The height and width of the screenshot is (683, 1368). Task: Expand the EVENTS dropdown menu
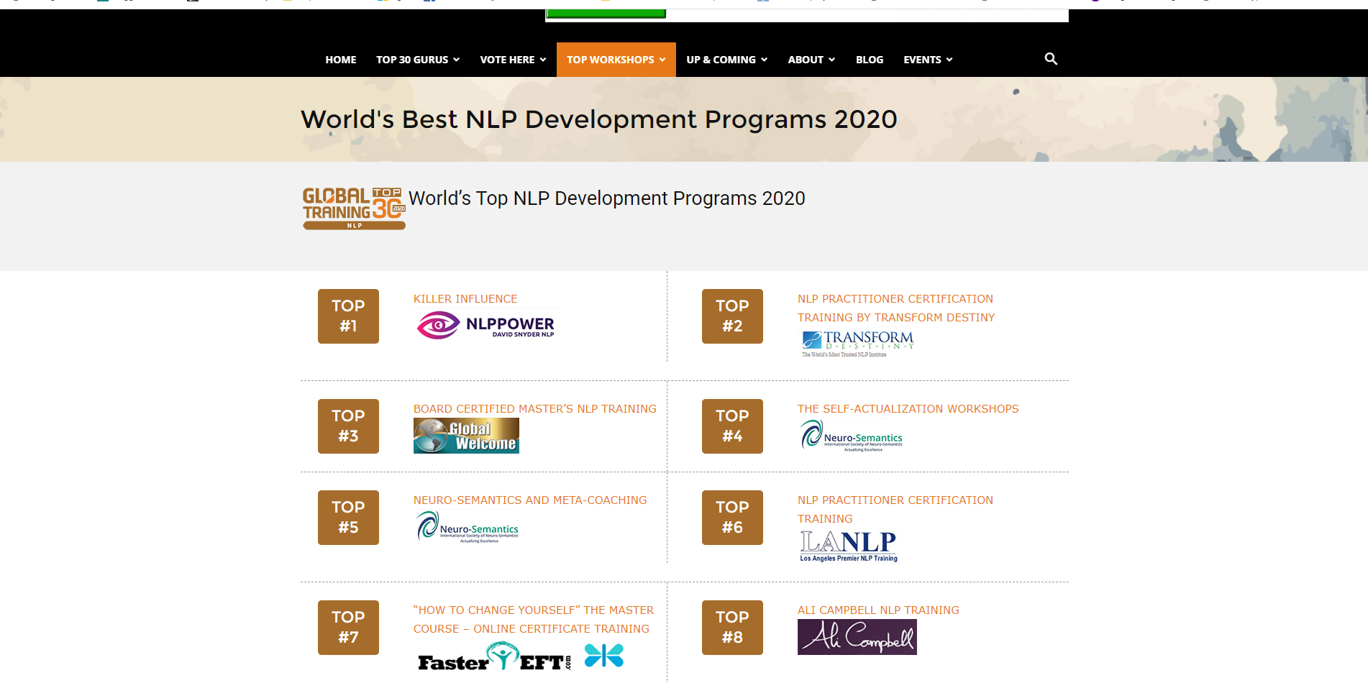[x=929, y=60]
